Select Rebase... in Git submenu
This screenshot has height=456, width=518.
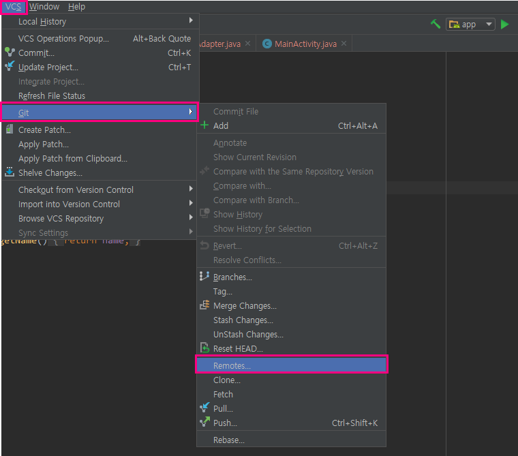tap(292, 440)
